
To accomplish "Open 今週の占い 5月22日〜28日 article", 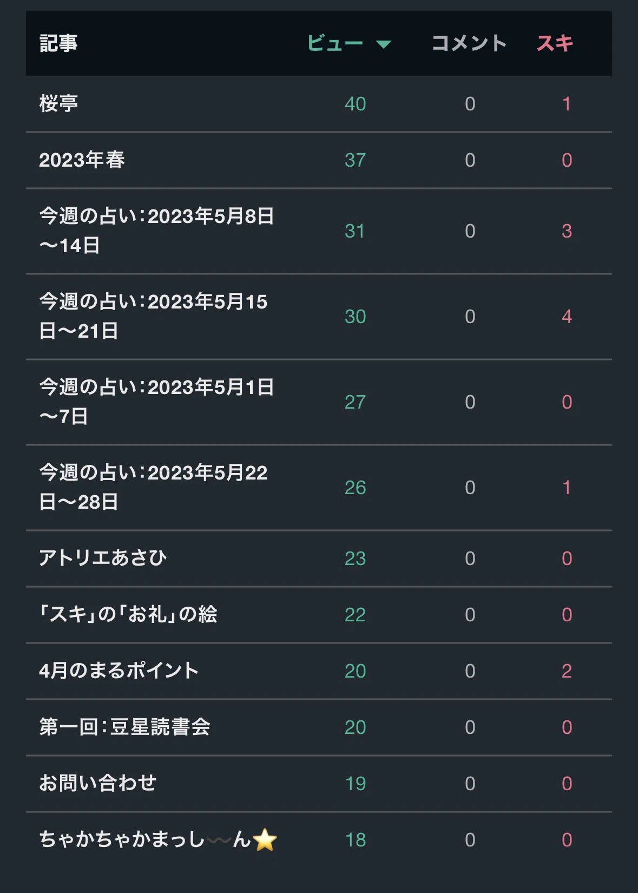I will [x=153, y=487].
